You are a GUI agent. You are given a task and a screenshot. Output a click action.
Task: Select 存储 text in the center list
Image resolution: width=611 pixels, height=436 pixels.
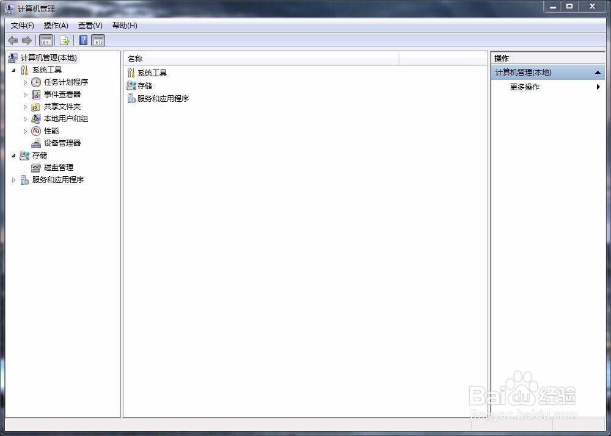tap(145, 85)
